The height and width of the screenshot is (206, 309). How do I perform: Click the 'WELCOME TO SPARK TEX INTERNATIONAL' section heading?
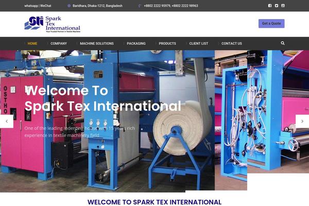click(154, 202)
